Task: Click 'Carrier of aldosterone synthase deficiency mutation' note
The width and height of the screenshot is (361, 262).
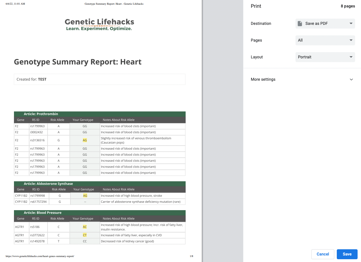Action: point(141,202)
